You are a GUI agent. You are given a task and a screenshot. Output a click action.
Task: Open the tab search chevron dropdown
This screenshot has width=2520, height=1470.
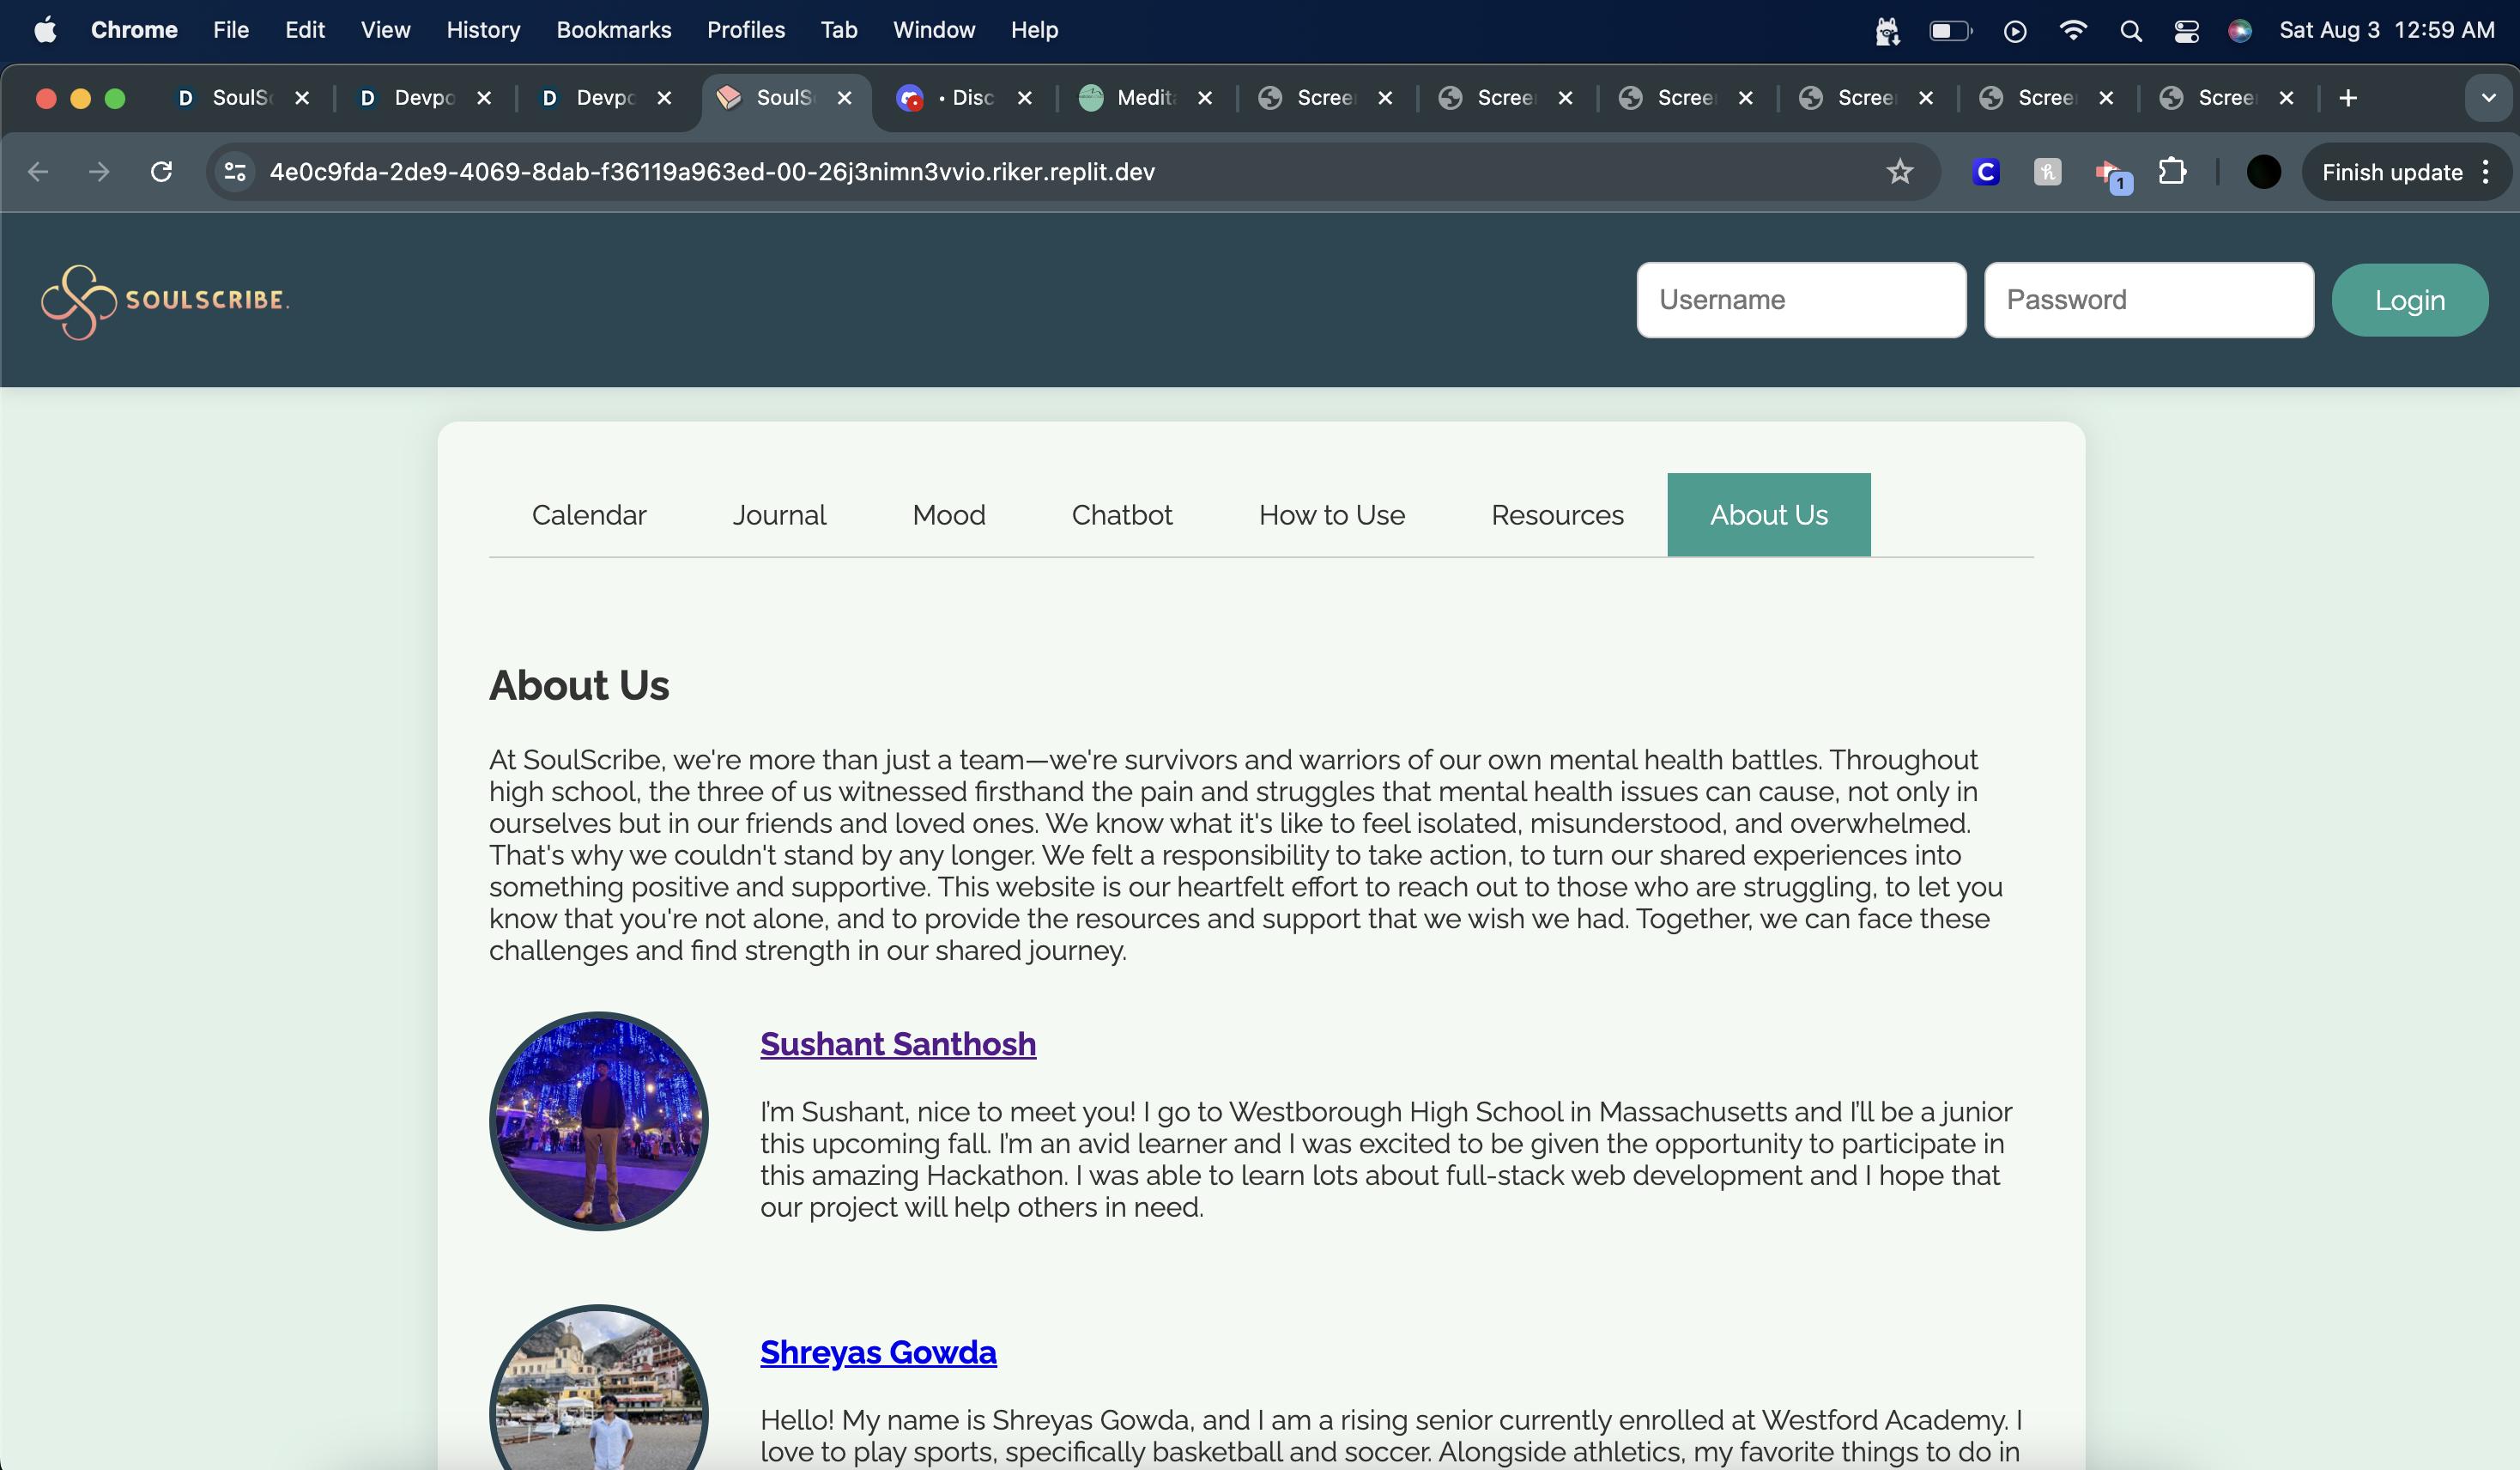point(2489,98)
